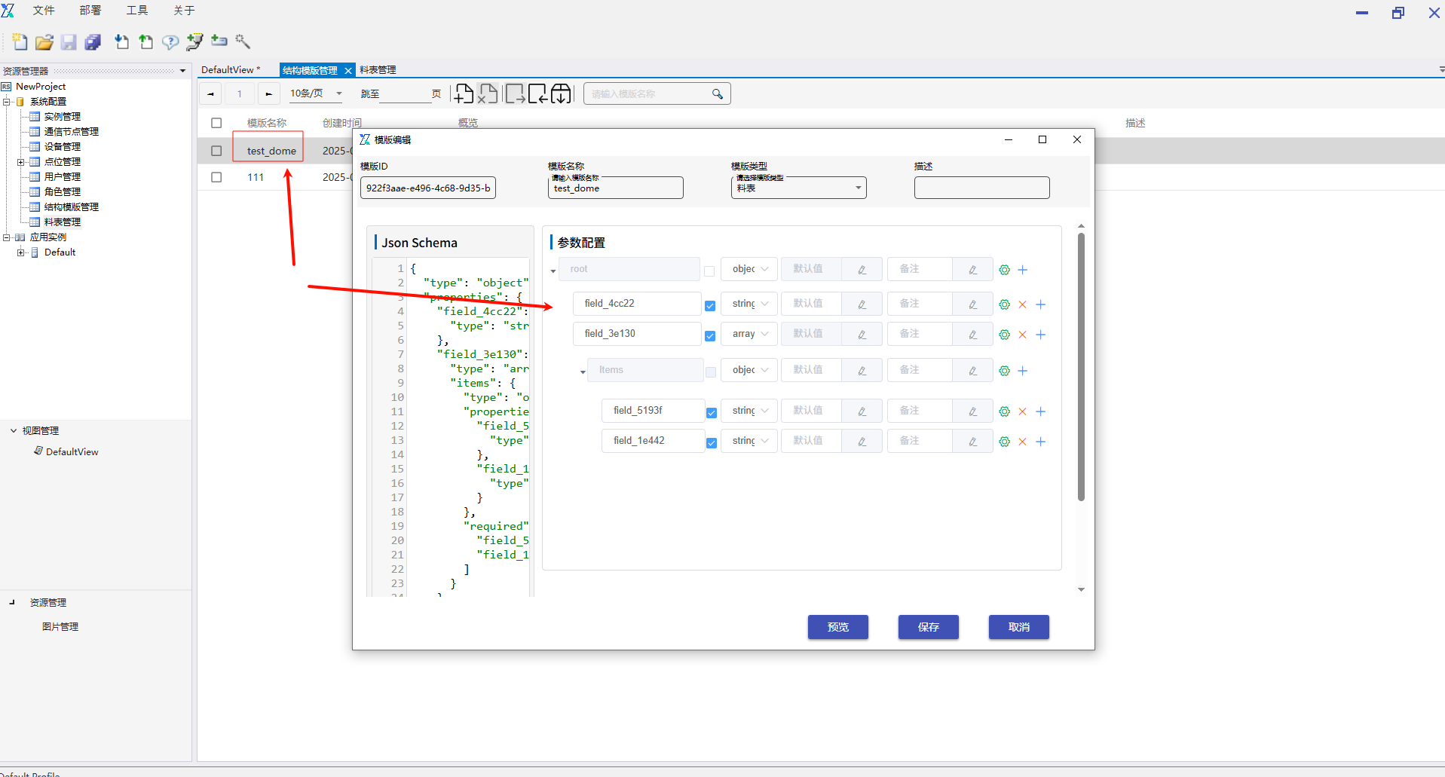Toggle the required checkbox for field_1e442
The height and width of the screenshot is (777, 1445).
pos(711,442)
